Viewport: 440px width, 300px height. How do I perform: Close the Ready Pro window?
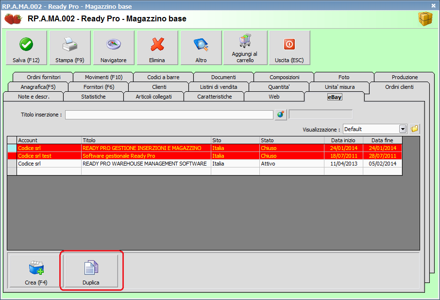coord(434,6)
